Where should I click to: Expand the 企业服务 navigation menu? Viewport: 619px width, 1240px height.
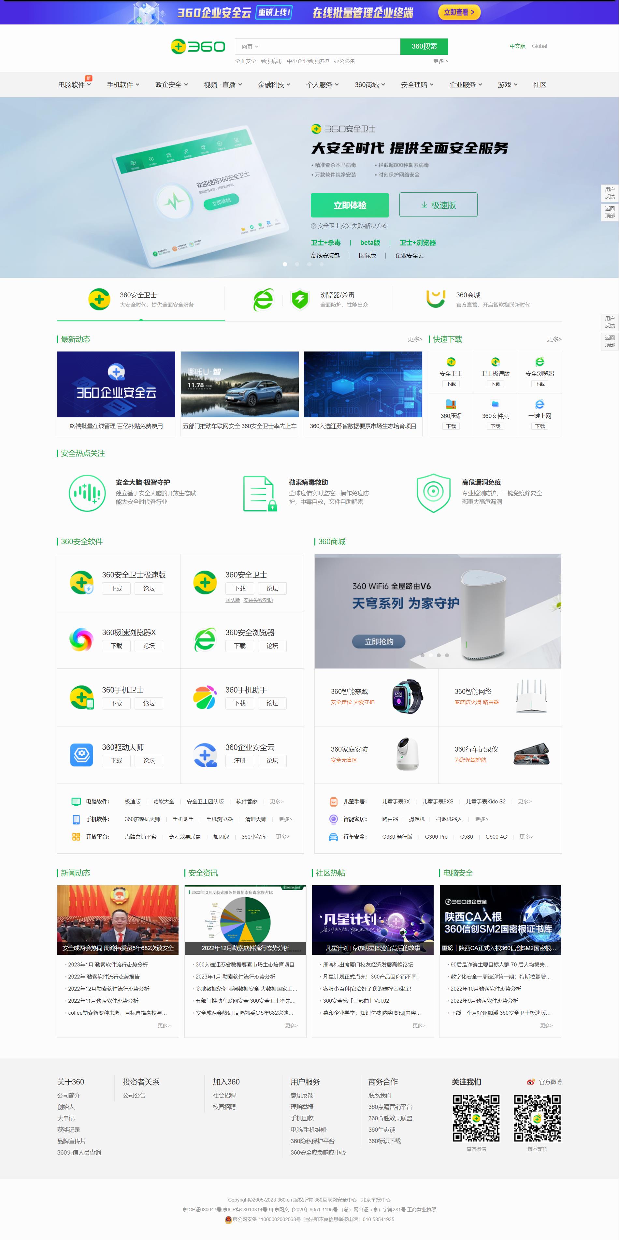(466, 85)
